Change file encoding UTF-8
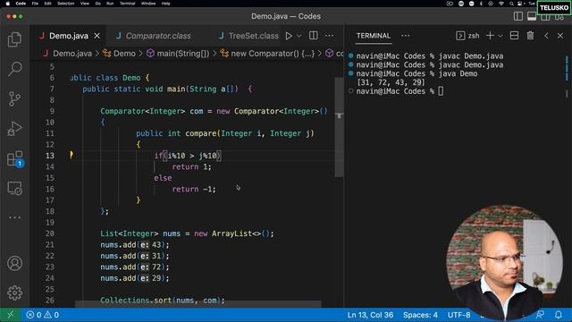This screenshot has height=322, width=572. pyautogui.click(x=458, y=315)
